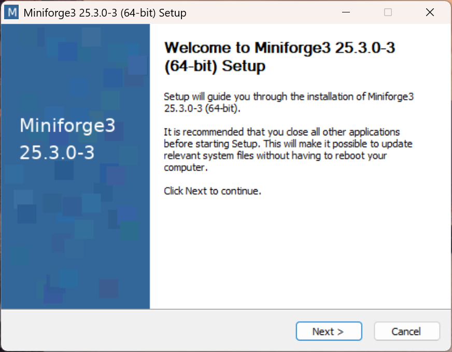Click the bold (64-bit) Setup heading line
The width and height of the screenshot is (452, 352).
click(x=215, y=66)
